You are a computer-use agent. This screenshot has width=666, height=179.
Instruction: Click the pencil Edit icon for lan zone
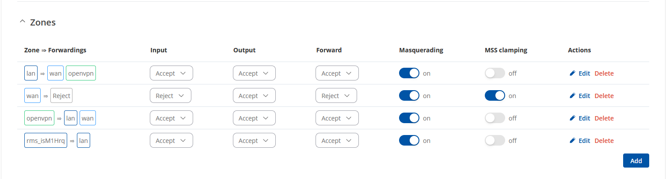(573, 73)
